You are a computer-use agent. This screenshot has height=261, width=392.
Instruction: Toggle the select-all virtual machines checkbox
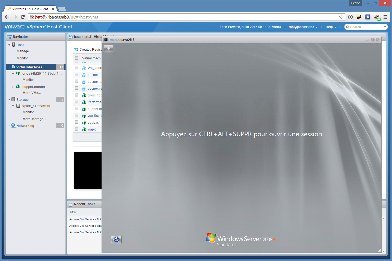(76, 58)
